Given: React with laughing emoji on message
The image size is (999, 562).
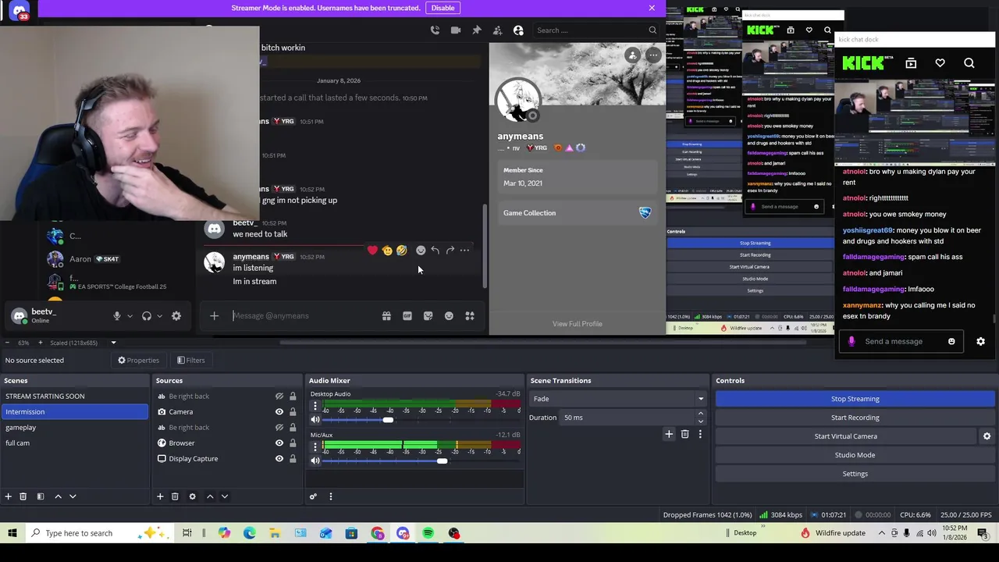Looking at the screenshot, I should (401, 251).
